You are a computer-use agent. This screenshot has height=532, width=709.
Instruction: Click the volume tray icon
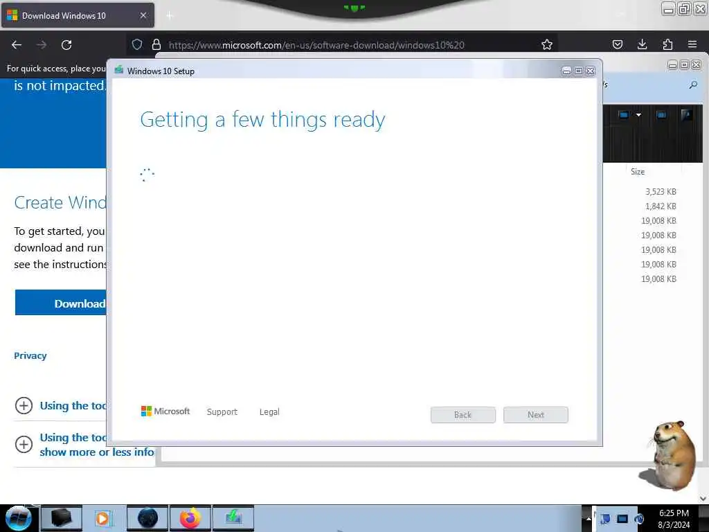tap(639, 518)
